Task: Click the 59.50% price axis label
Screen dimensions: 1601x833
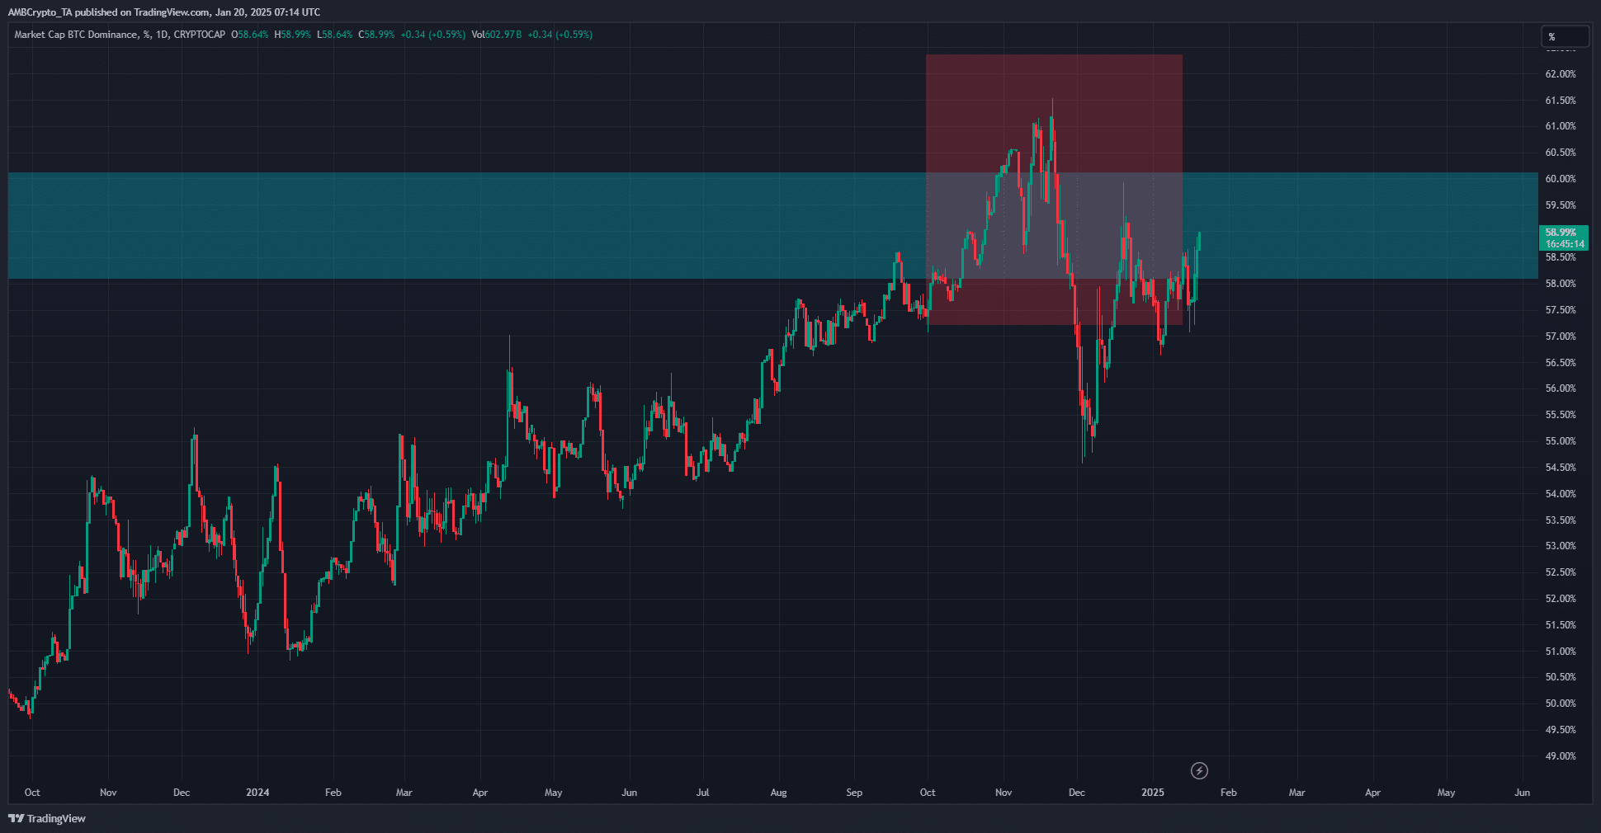Action: click(1561, 205)
